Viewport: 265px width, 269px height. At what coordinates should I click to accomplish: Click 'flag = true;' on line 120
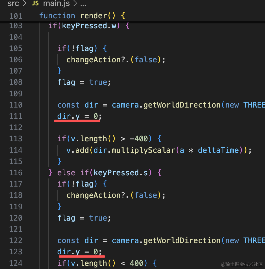(84, 218)
